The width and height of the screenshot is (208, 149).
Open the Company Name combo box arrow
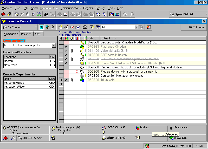coord(54,45)
